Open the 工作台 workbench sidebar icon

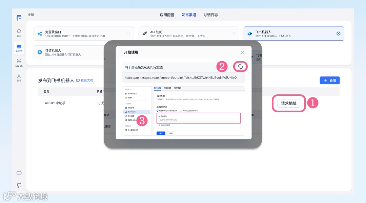tap(19, 48)
